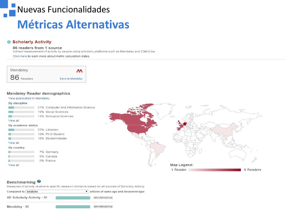
Task: Click the '22% Librarian' text
Action: 48,130
